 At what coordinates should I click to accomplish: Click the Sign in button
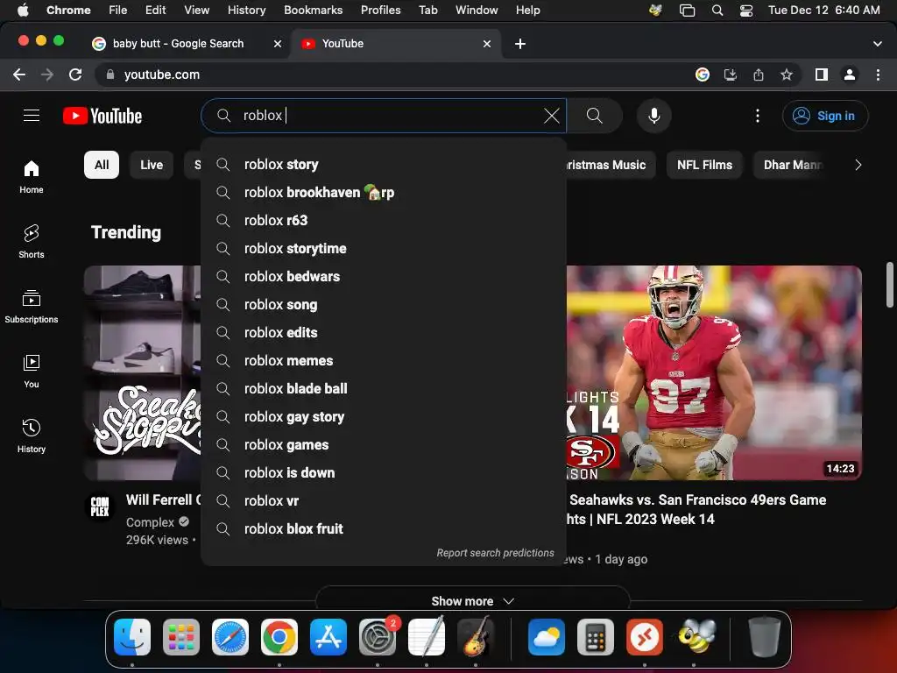point(825,116)
